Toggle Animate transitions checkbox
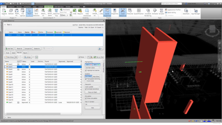This screenshot has width=222, height=125. tap(86, 89)
